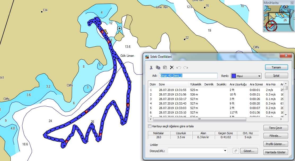The height and width of the screenshot is (161, 295).
Task: Click the horizontal scrollbar right arrow in table
Action: tap(281, 119)
